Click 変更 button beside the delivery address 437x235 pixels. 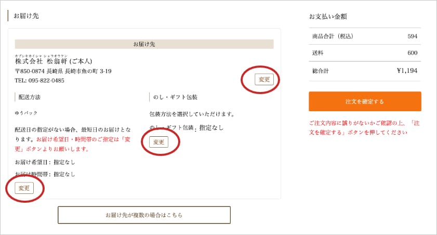tap(264, 80)
